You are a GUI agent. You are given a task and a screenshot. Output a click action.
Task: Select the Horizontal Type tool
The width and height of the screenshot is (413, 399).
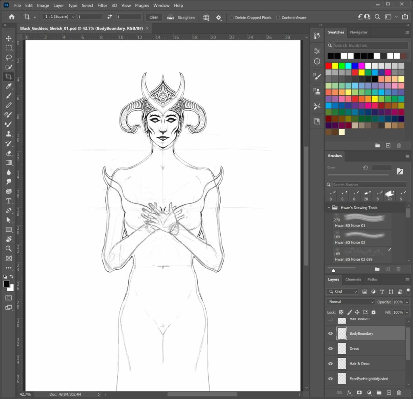coord(8,201)
